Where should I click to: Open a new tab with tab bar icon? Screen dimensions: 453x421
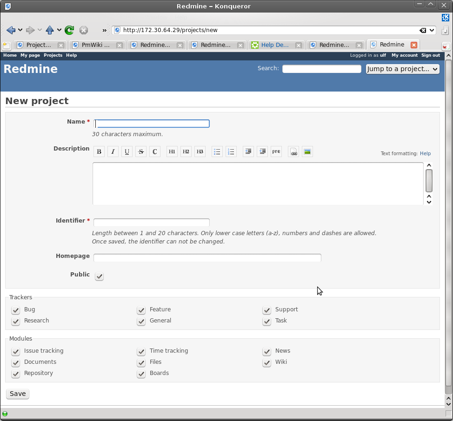coord(7,46)
